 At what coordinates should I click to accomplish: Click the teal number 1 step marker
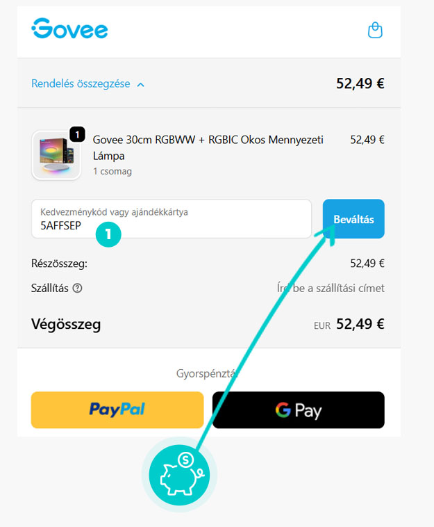[x=108, y=234]
